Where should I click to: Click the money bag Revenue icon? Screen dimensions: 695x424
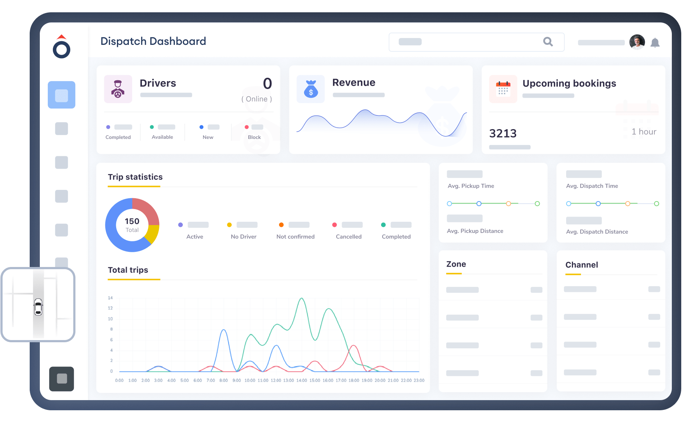[311, 89]
